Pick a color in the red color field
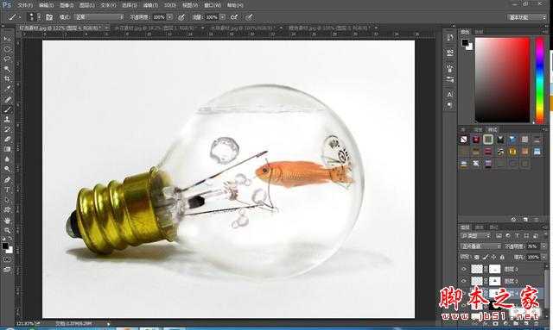Viewport: 553px width, 330px height. 502,80
